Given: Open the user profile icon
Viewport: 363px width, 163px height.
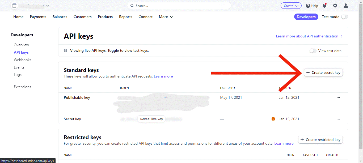Looking at the screenshot, I should point(346,6).
